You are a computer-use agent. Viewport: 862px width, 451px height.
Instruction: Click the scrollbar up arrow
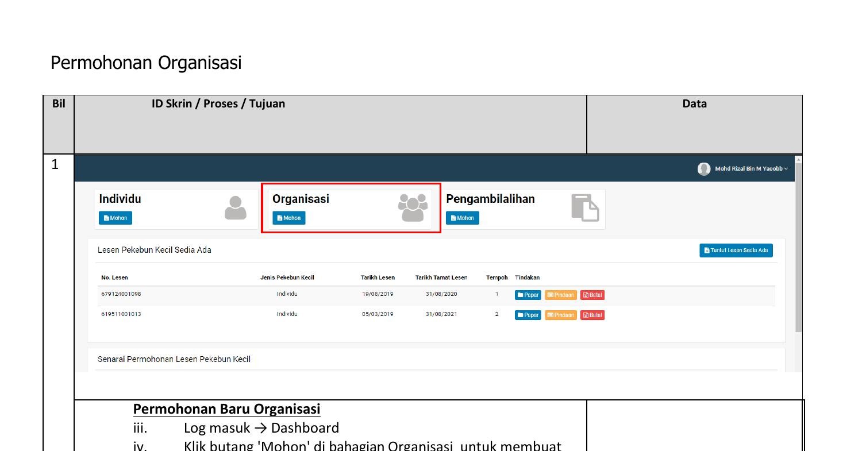coord(796,157)
